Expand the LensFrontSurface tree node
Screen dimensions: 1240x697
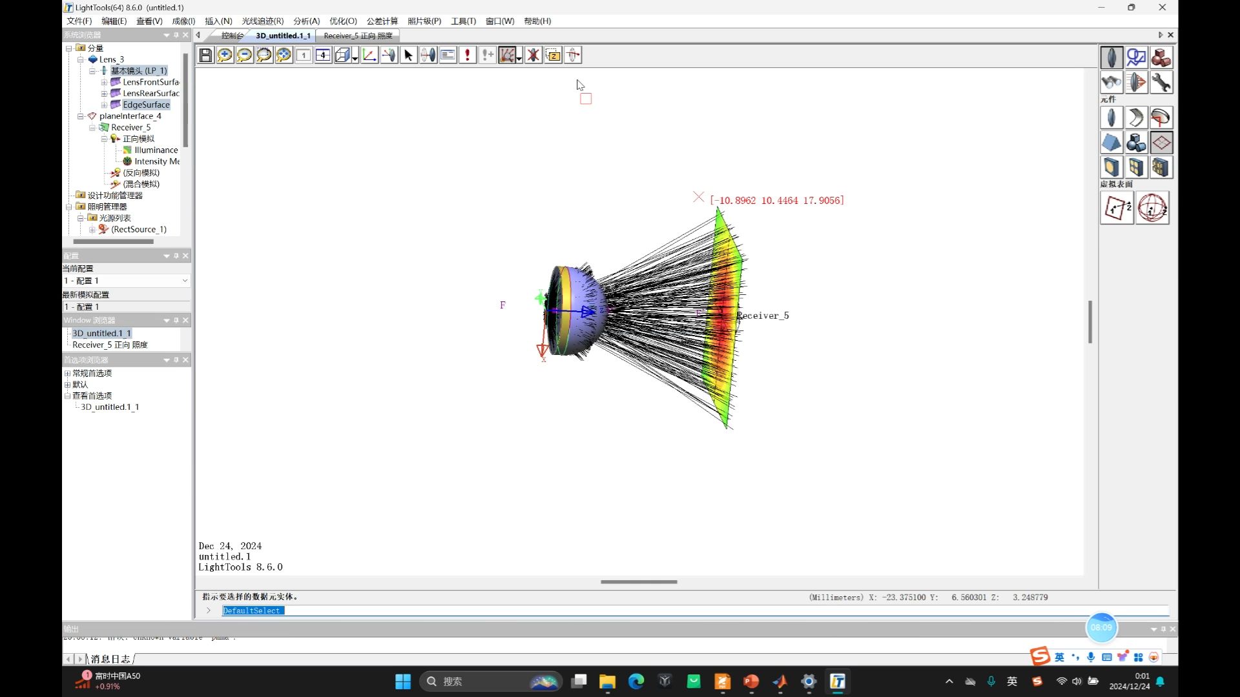tap(104, 82)
